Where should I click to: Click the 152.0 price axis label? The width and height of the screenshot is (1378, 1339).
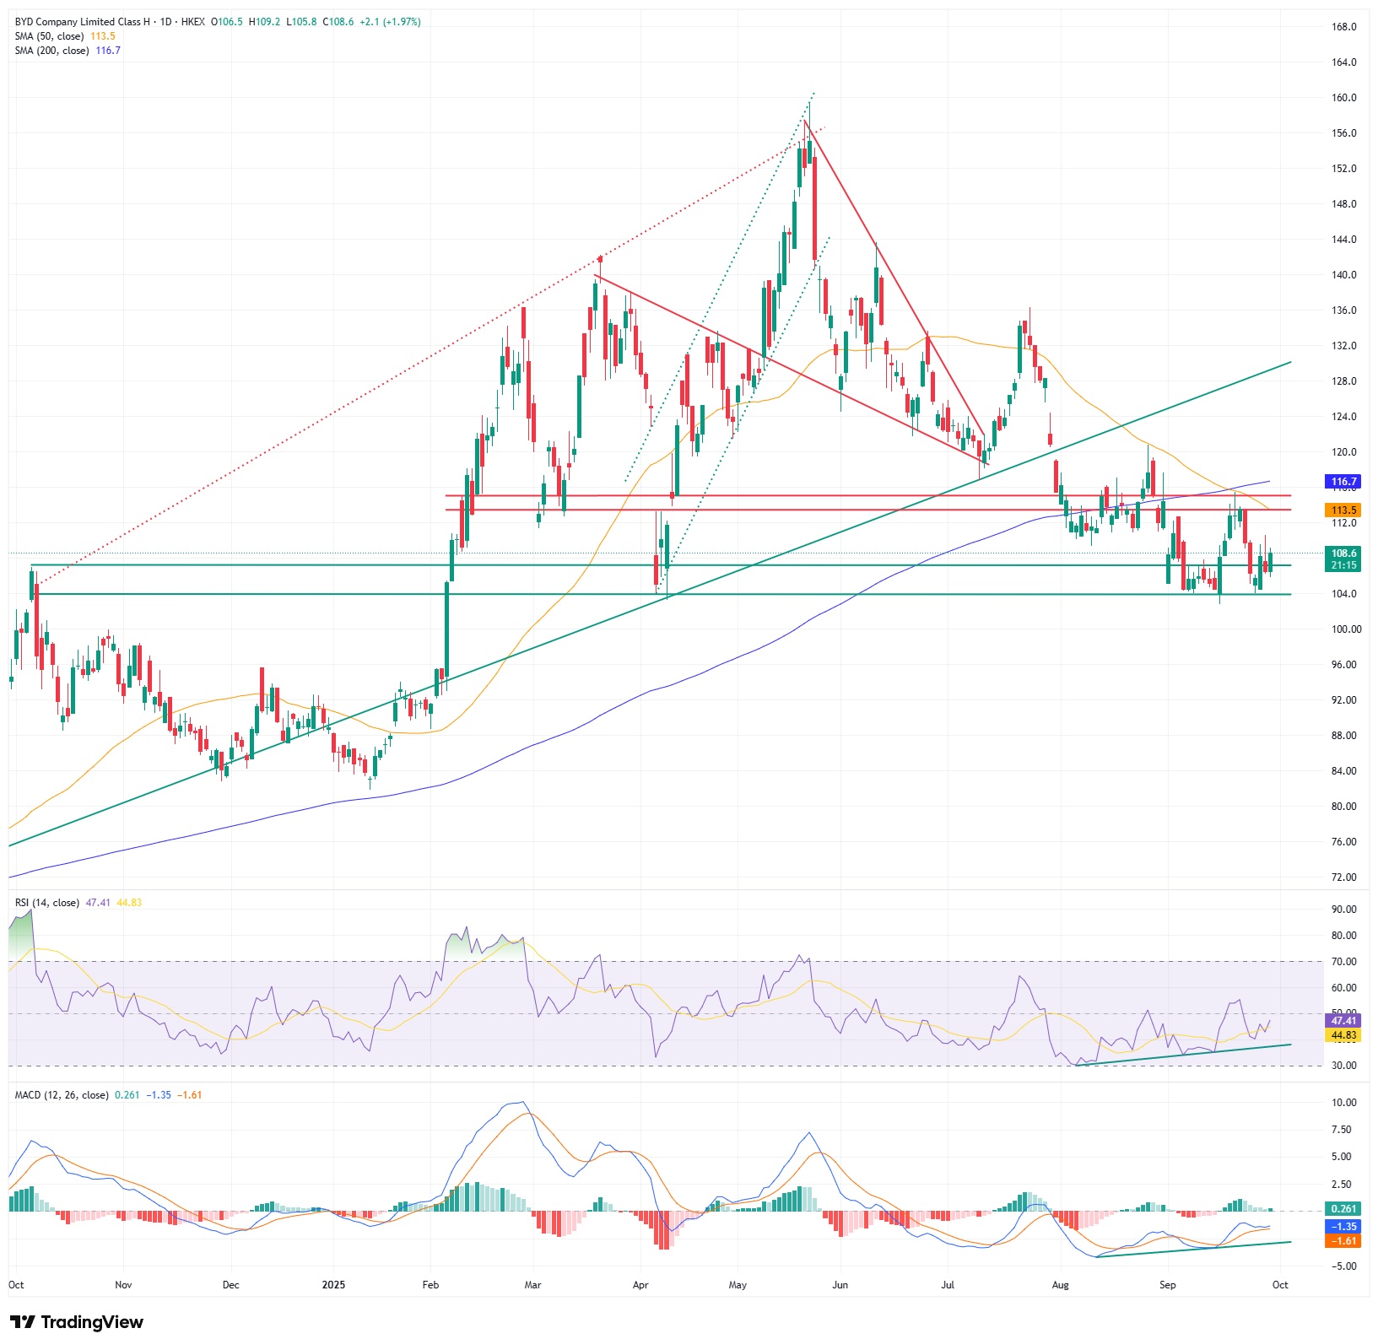[x=1344, y=169]
